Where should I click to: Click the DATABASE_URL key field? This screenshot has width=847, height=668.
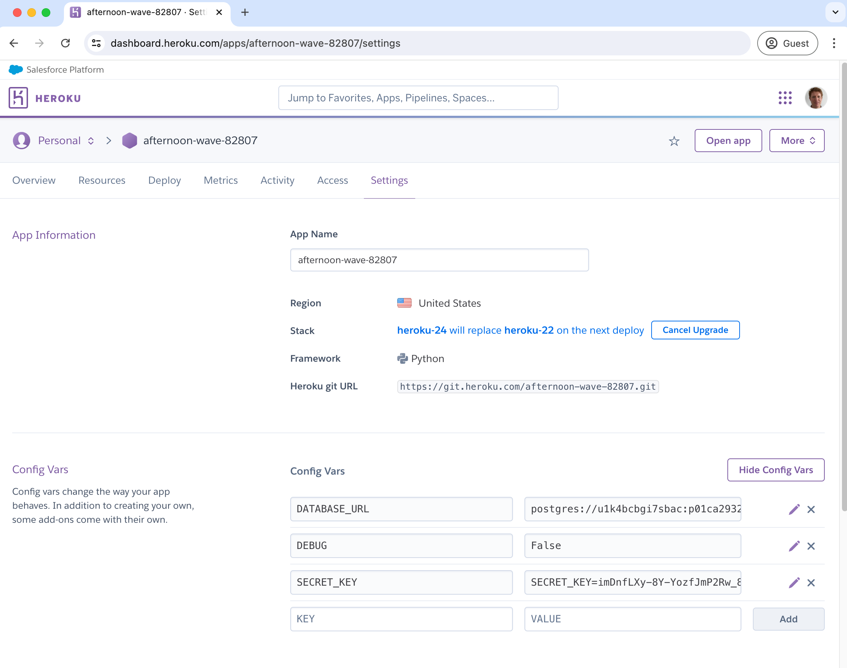401,509
